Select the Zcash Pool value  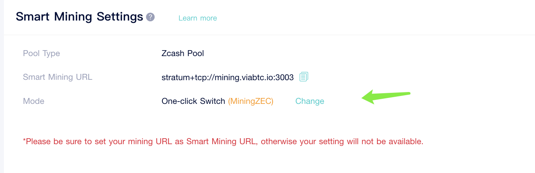pos(183,53)
